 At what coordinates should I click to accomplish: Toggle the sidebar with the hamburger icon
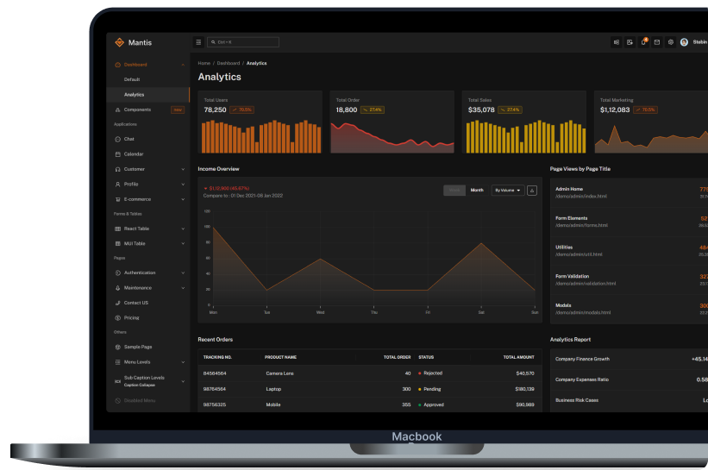[x=198, y=41]
